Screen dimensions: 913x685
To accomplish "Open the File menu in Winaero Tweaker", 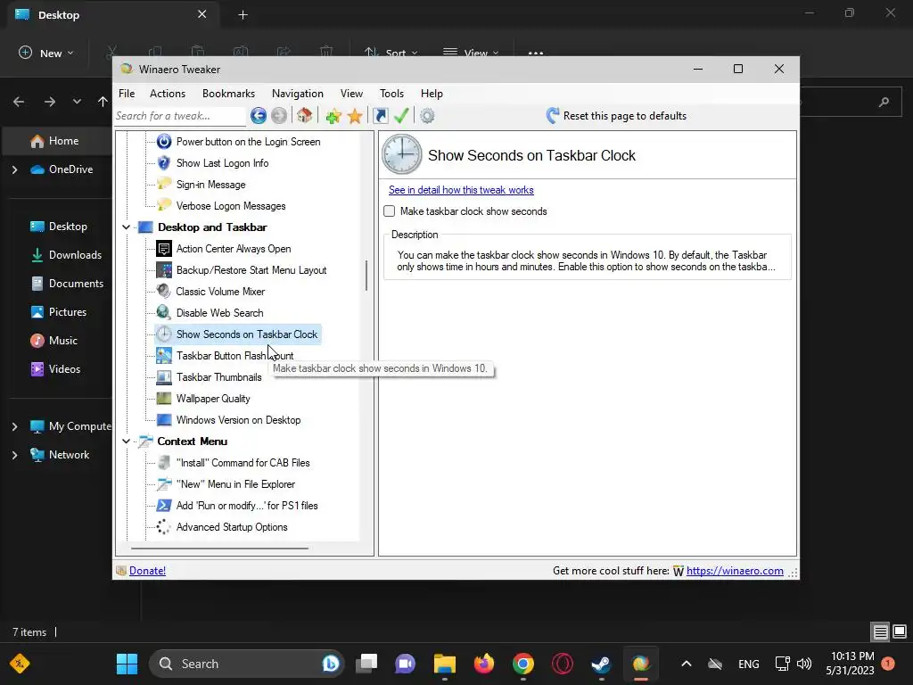I will point(127,93).
